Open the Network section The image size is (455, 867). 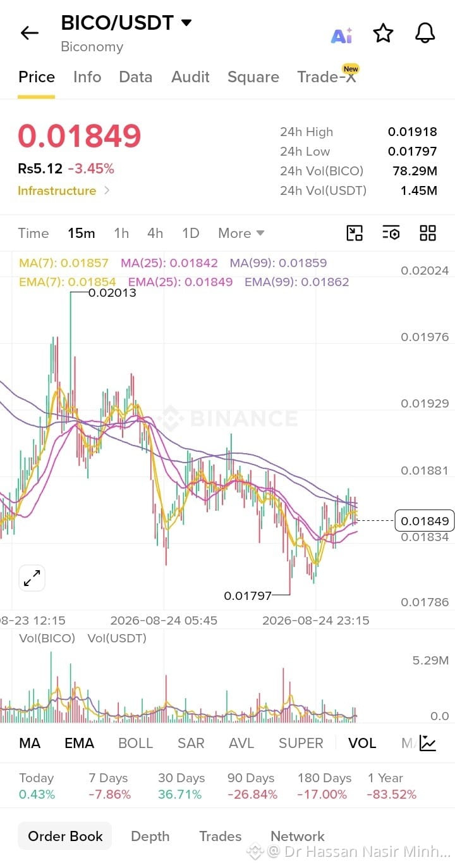click(298, 836)
